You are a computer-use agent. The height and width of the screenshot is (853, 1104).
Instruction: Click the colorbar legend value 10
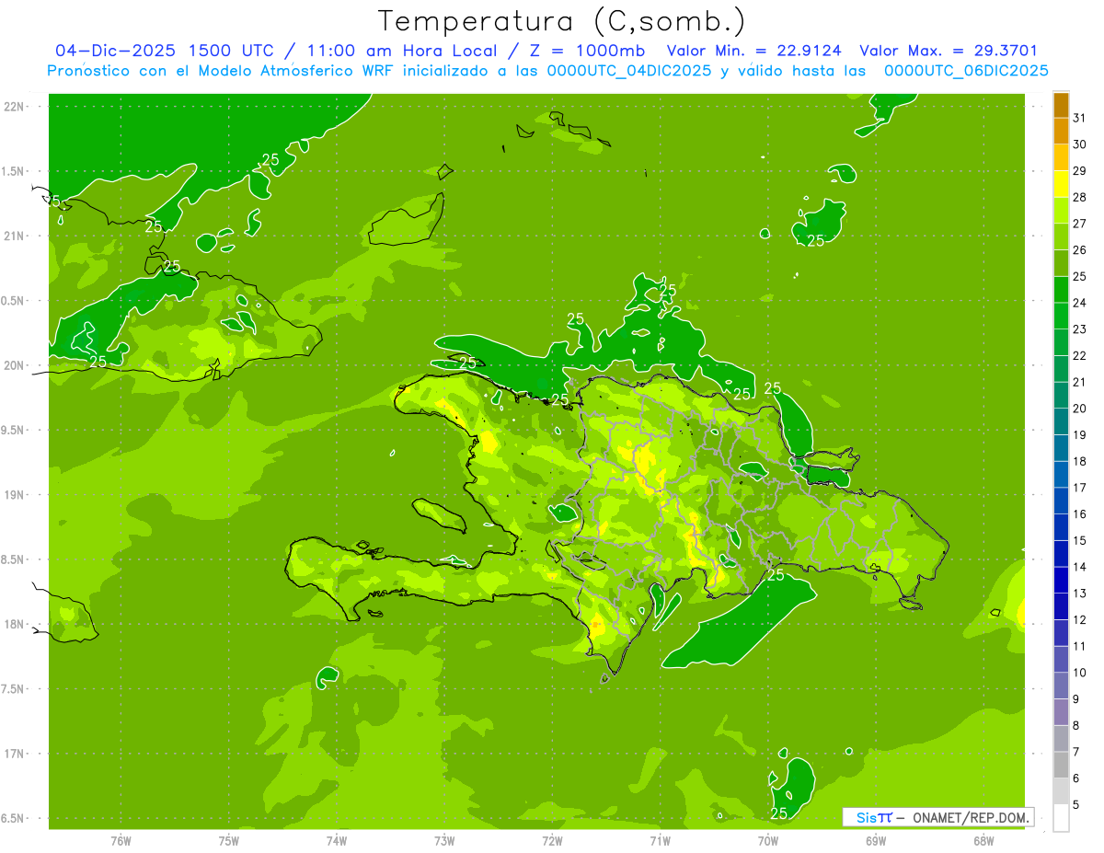(x=1080, y=673)
